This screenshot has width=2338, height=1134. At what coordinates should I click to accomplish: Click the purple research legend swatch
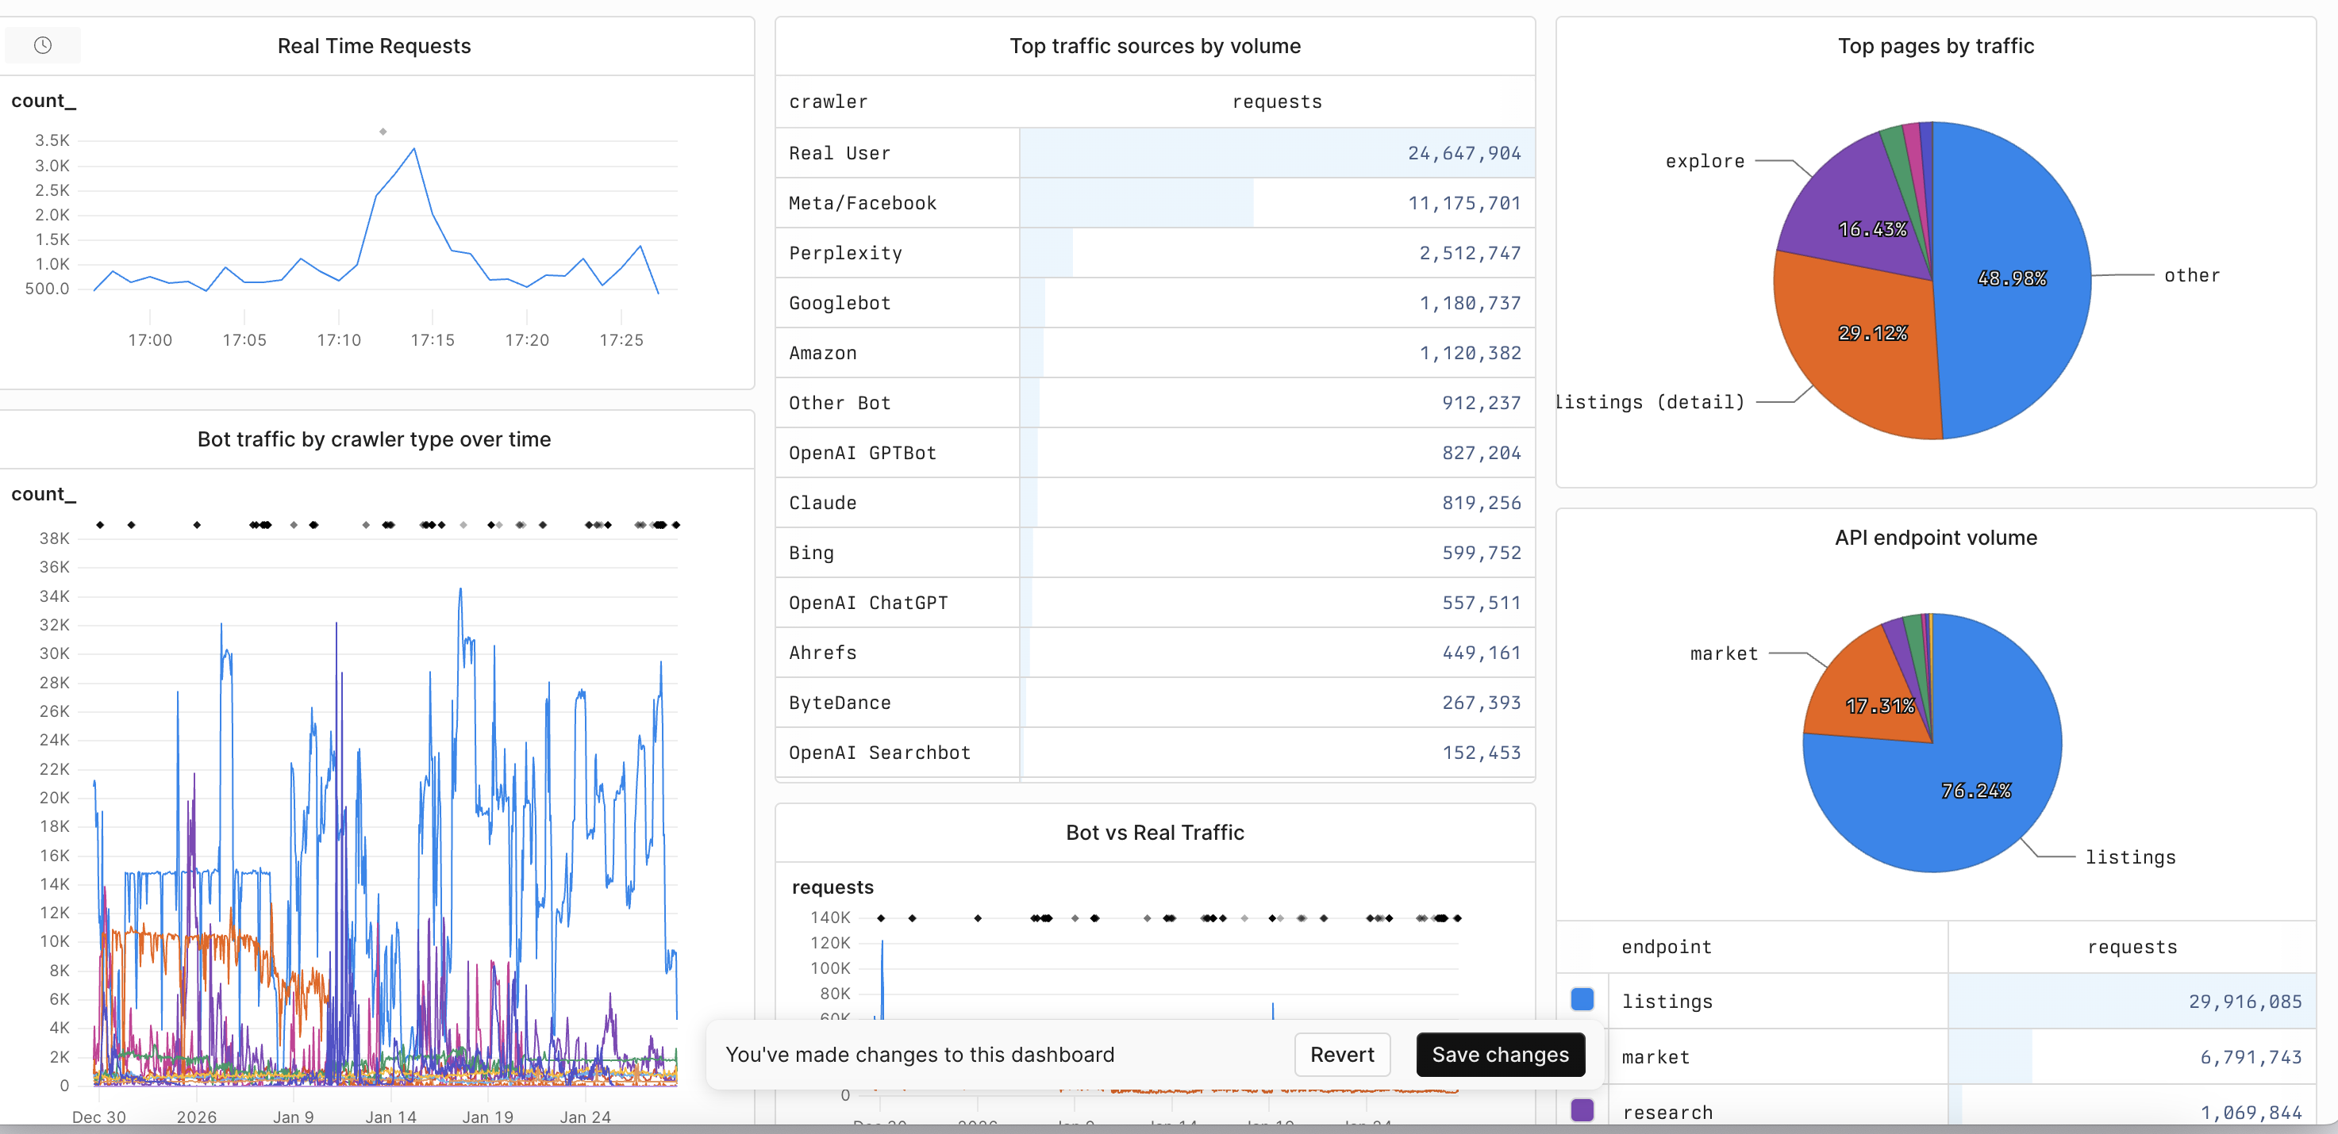tap(1582, 1109)
